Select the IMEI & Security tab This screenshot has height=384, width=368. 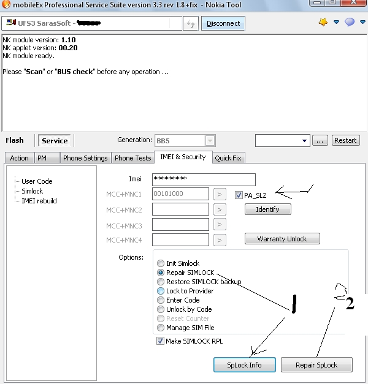183,157
